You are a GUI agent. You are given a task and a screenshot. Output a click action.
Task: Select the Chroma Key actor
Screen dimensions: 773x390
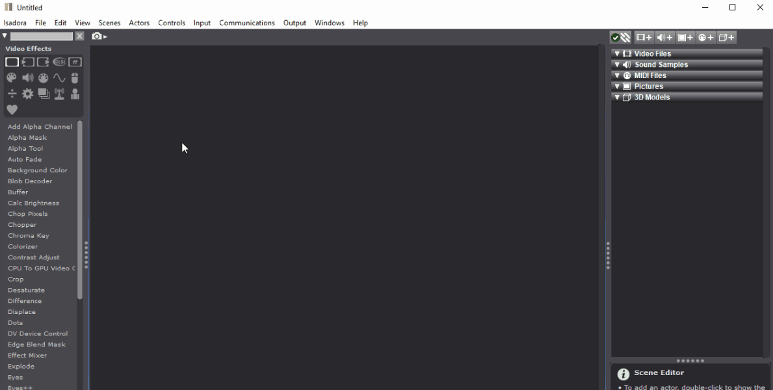[28, 236]
